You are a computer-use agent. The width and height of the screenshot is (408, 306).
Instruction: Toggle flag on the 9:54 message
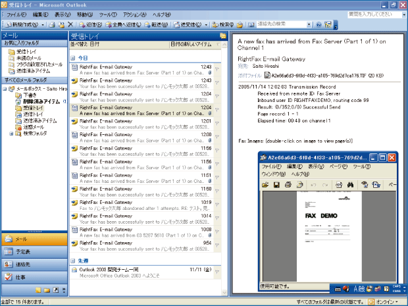(217, 245)
